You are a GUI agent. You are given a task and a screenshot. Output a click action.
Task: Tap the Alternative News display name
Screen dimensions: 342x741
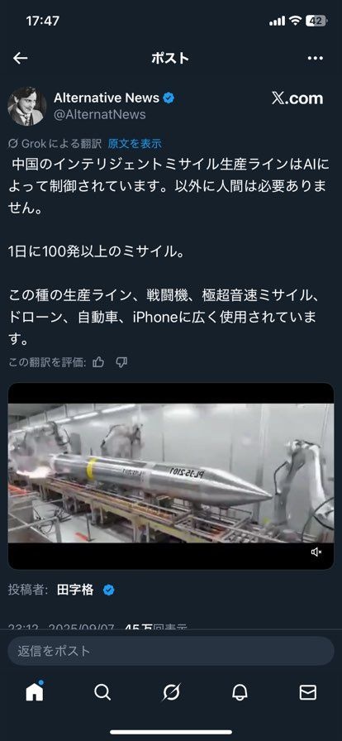point(107,98)
